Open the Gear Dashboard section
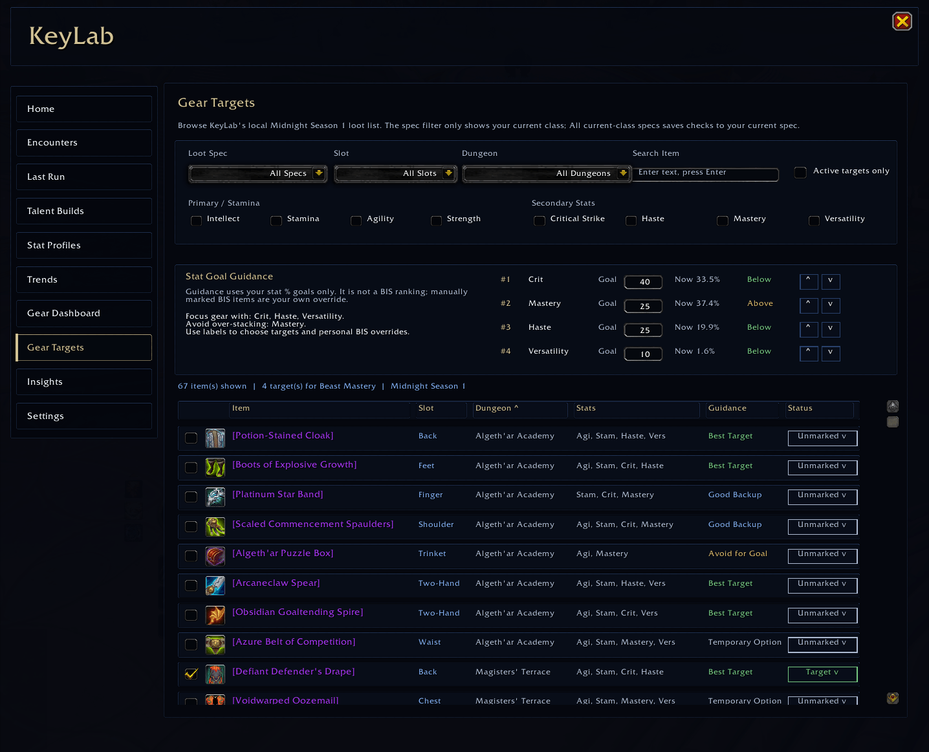Image resolution: width=929 pixels, height=752 pixels. pyautogui.click(x=84, y=314)
